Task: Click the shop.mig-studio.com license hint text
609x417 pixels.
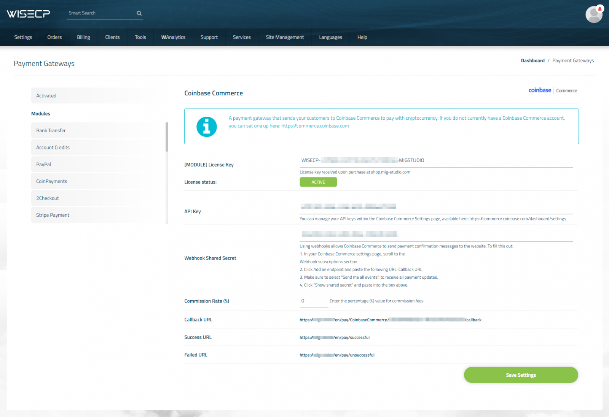Action: (355, 172)
